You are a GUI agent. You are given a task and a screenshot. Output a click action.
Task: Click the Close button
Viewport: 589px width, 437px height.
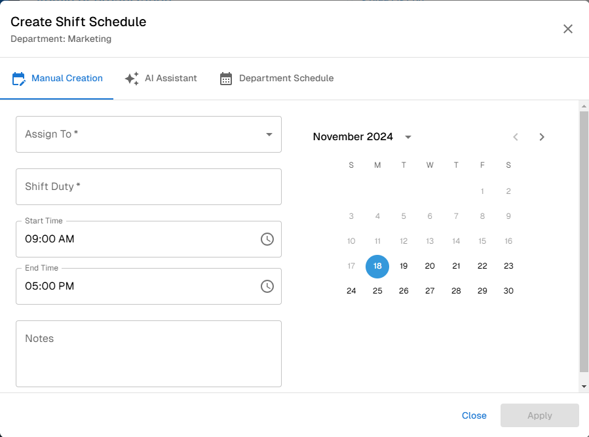point(474,415)
